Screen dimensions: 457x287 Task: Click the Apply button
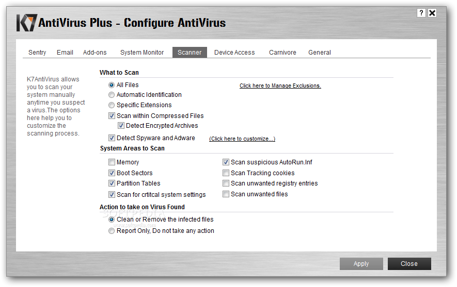pyautogui.click(x=361, y=264)
